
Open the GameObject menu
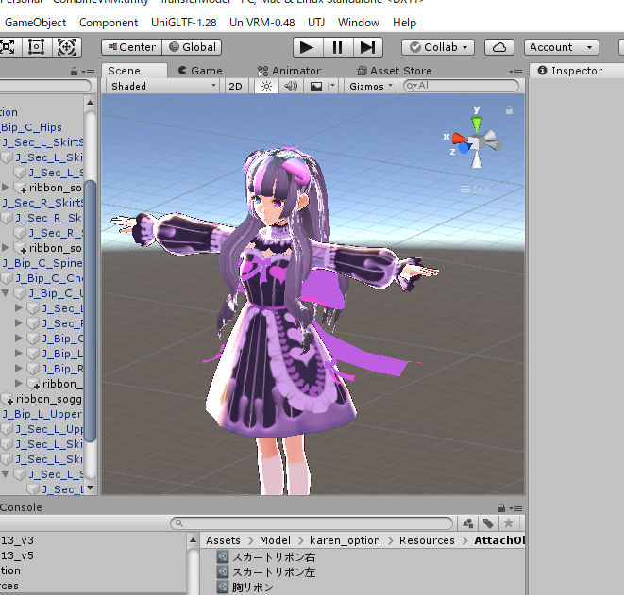tap(36, 23)
